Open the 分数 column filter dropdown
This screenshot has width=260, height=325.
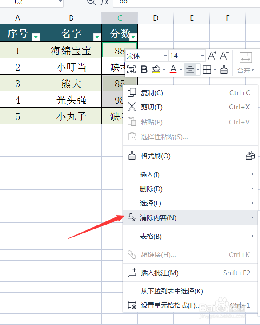pos(133,37)
